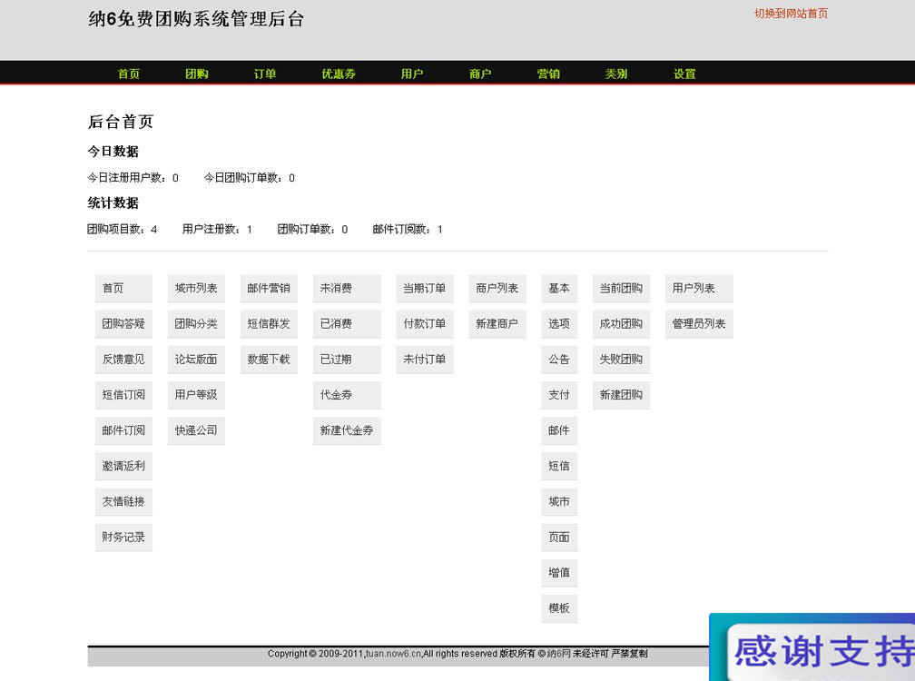Open the 当前团购 shortcut
Viewport: 915px width, 681px height.
pos(622,288)
